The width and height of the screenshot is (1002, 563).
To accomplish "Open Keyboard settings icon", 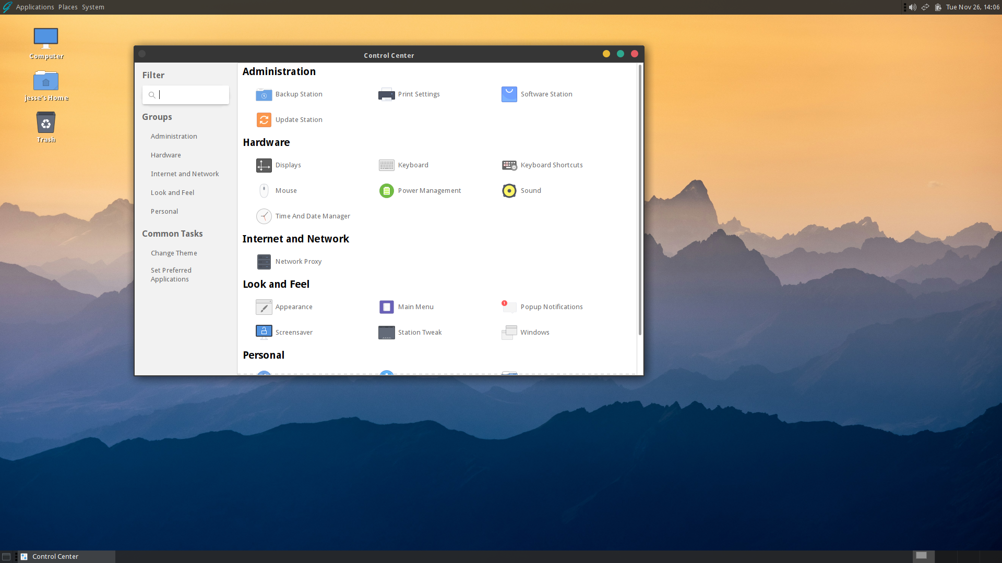I will coord(386,165).
